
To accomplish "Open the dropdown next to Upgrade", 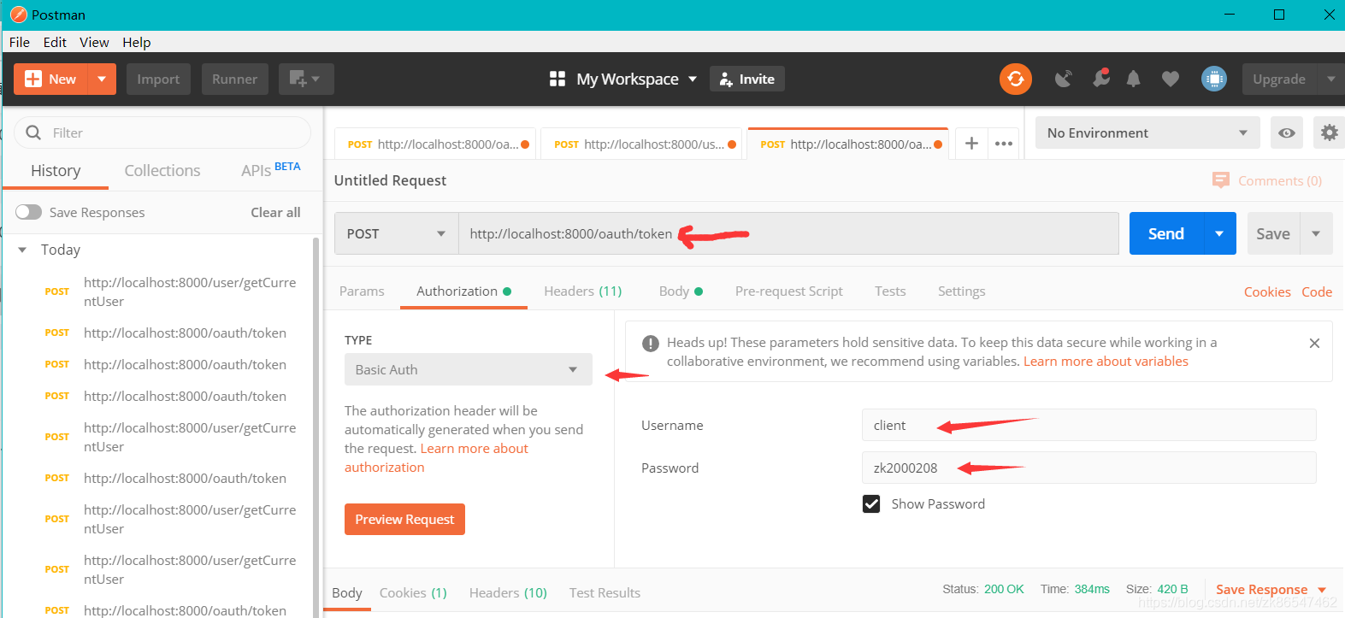I will click(1331, 79).
